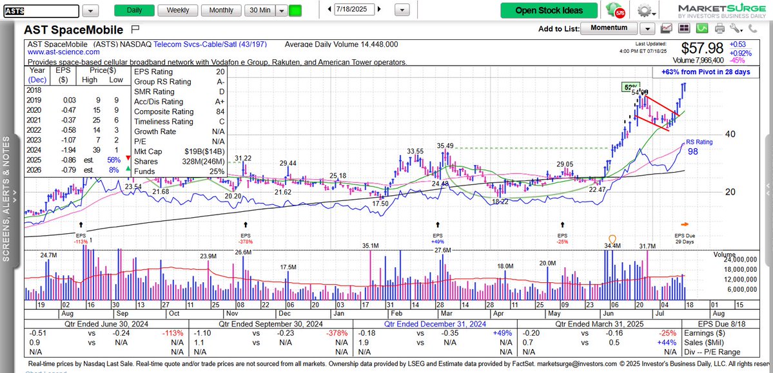Click the ASTS symbol input field

41,10
